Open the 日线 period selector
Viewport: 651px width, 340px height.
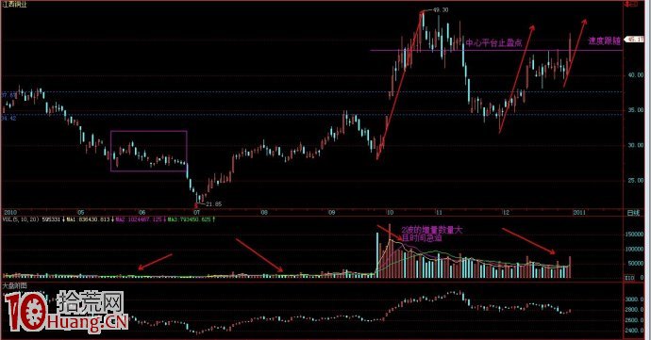(x=634, y=212)
